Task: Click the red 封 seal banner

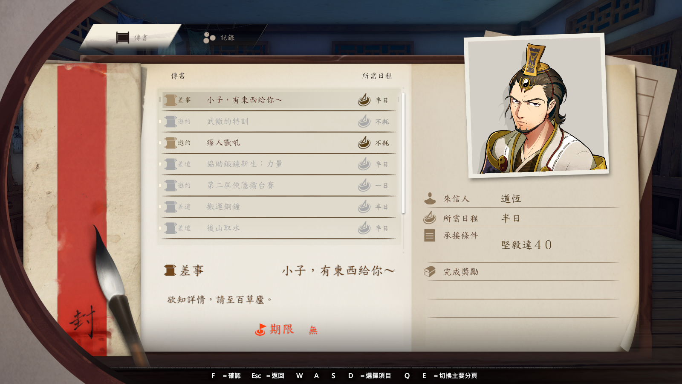Action: point(82,210)
